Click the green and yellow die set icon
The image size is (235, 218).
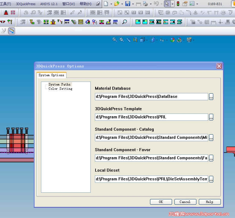(x=46, y=22)
